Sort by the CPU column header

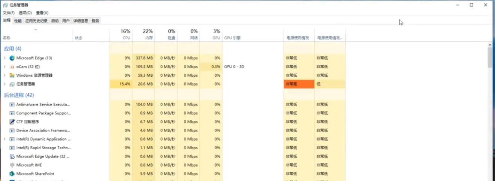121,34
